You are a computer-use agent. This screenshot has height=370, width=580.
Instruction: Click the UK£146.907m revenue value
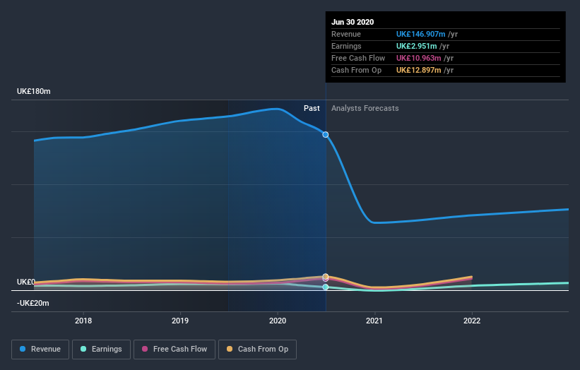420,34
